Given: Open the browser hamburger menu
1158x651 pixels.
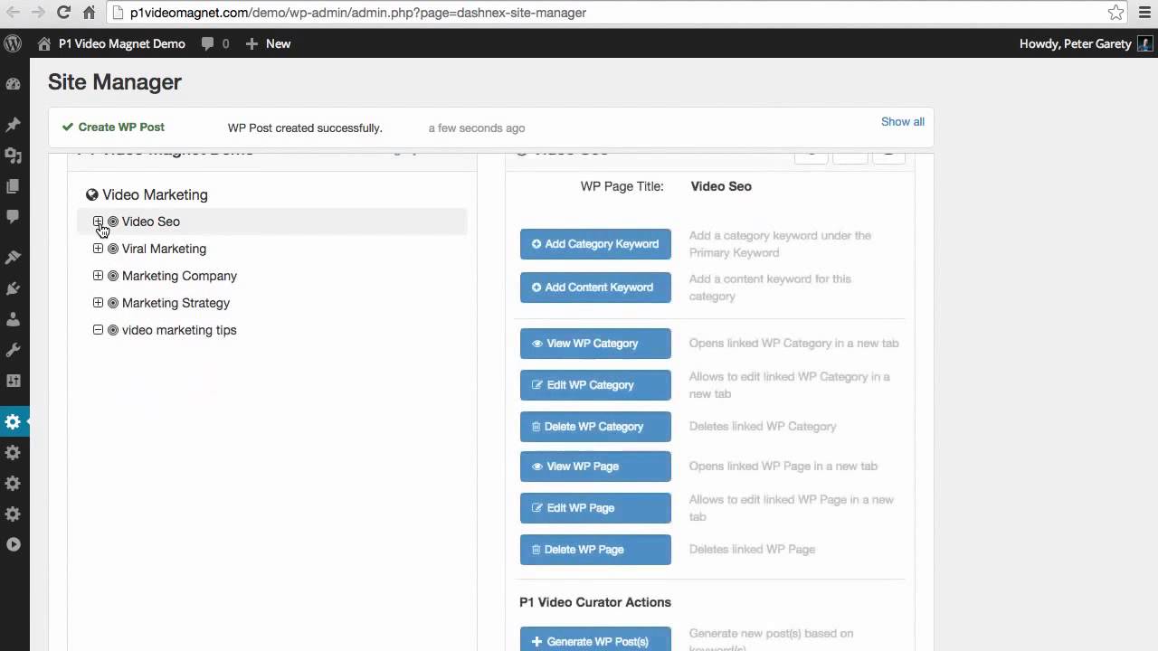Looking at the screenshot, I should pos(1144,13).
